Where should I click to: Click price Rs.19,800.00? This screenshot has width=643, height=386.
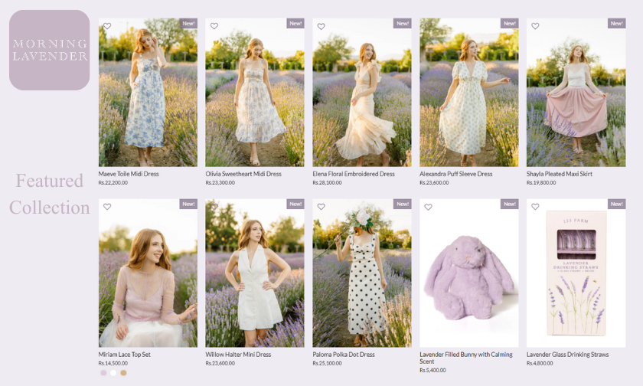click(541, 183)
